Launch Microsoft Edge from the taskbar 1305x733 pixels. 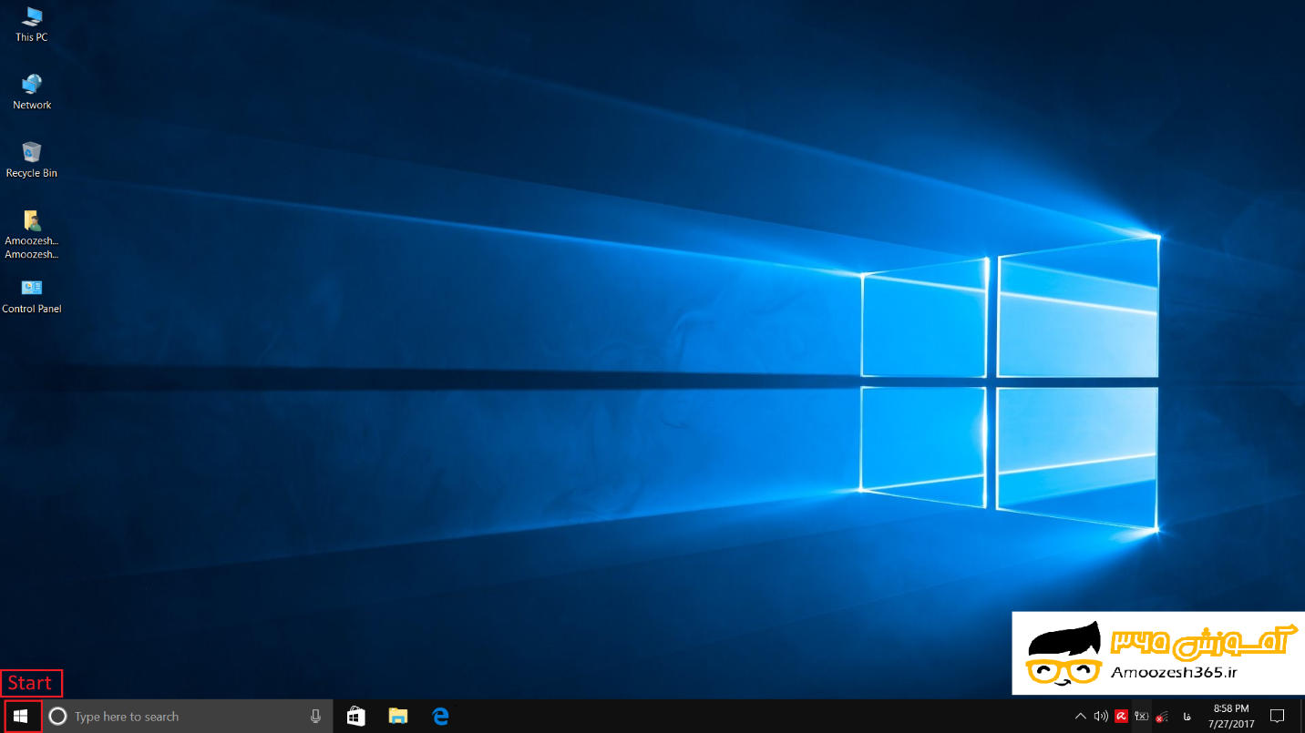coord(440,717)
